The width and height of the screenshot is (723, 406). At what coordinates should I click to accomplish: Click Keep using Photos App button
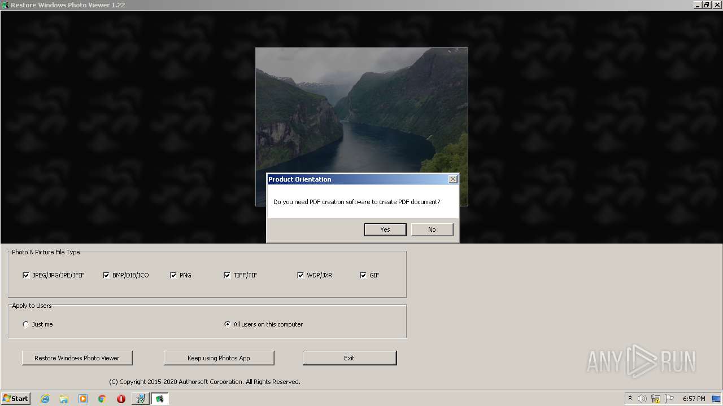(219, 358)
